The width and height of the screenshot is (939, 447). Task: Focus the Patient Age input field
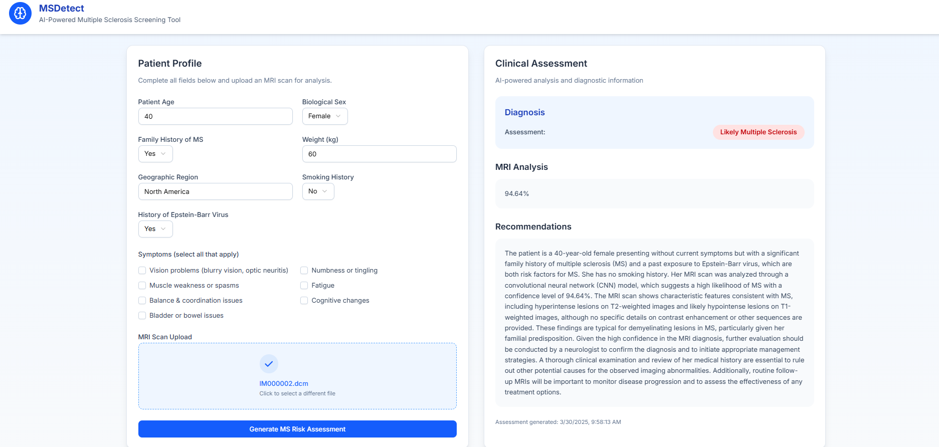[x=216, y=116]
